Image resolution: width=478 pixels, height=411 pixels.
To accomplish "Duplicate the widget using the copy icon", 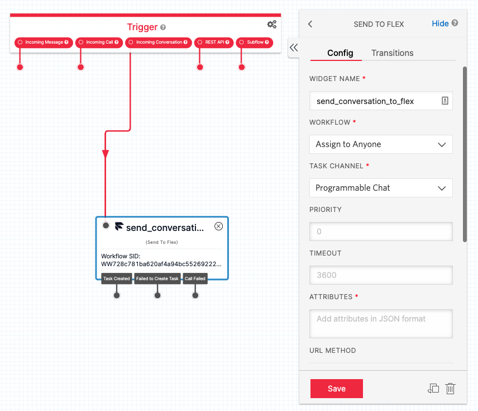I will (433, 388).
